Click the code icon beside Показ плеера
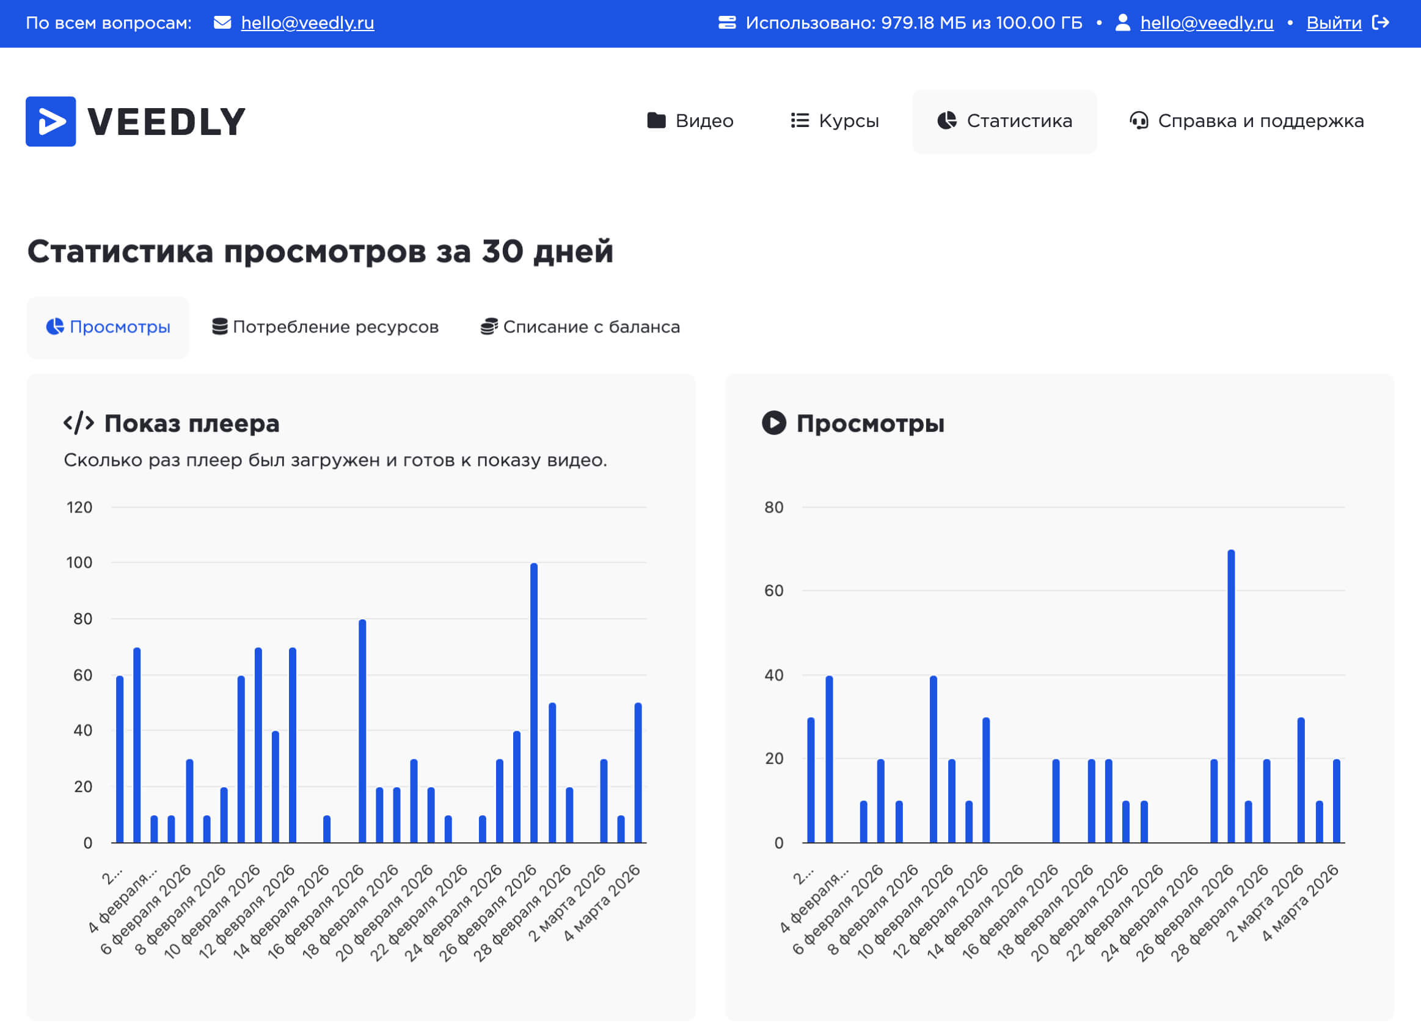1421x1031 pixels. 79,423
